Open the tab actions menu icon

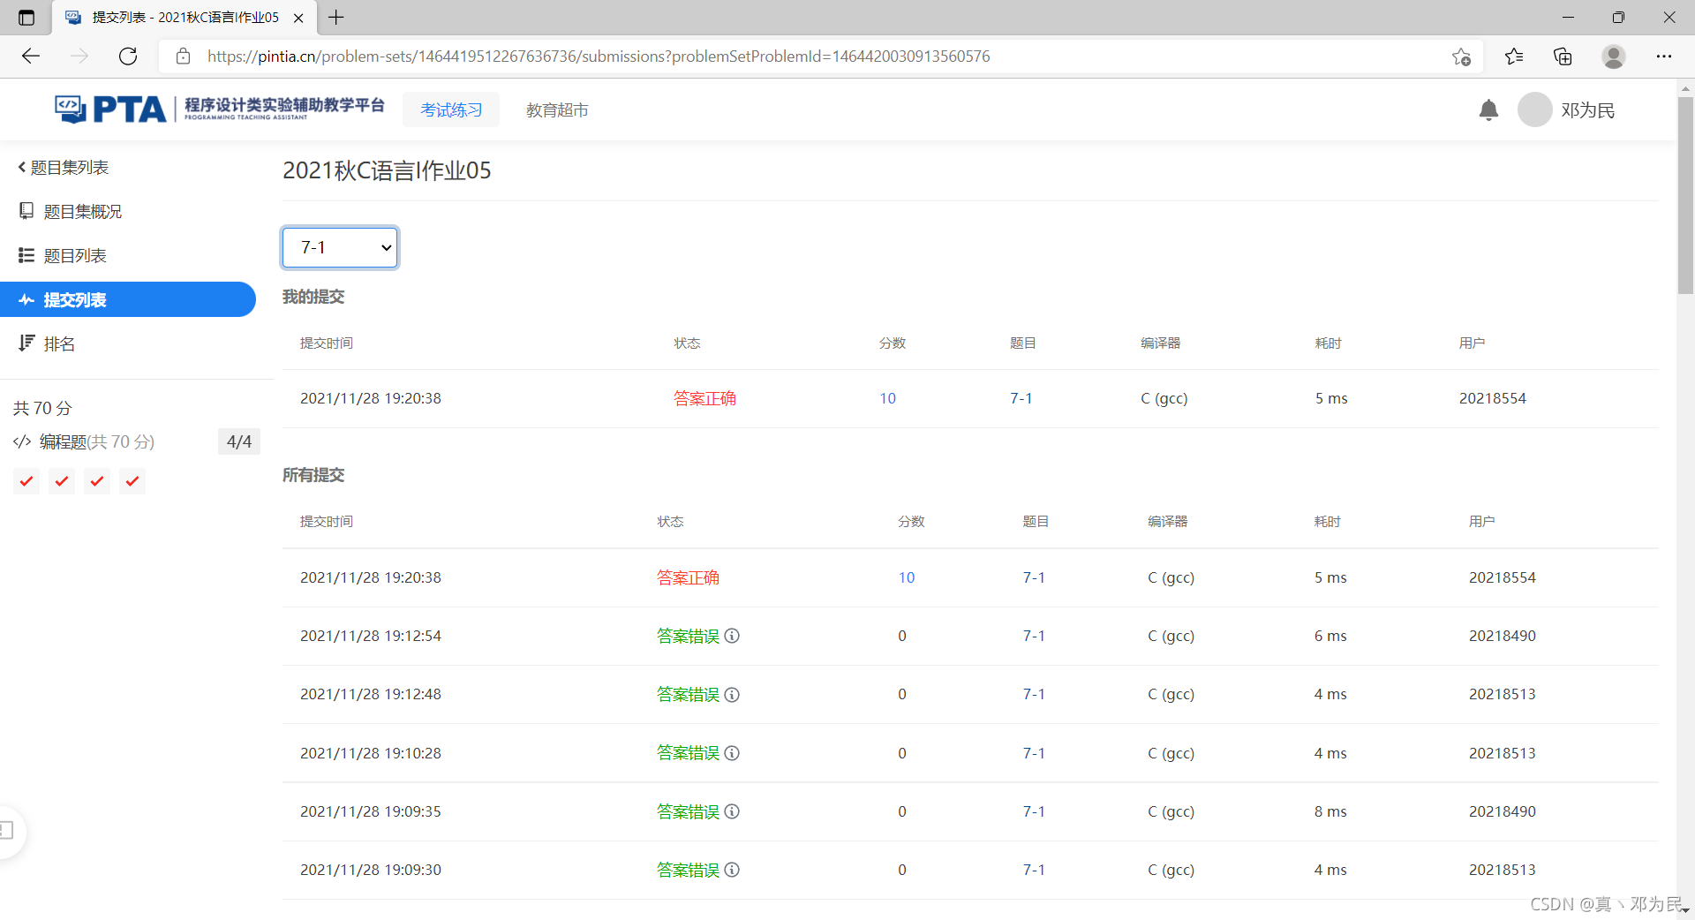(26, 18)
